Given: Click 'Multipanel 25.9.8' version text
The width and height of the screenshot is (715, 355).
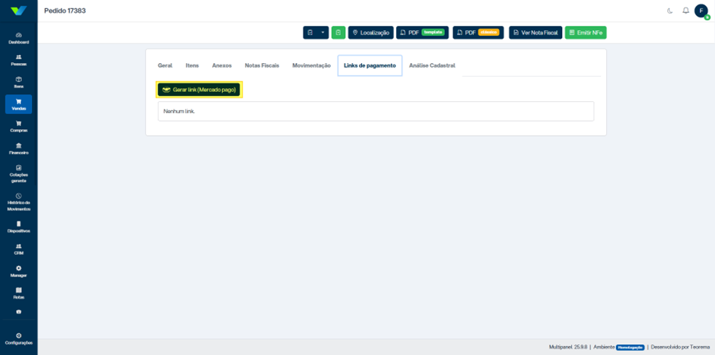Looking at the screenshot, I should click(568, 347).
